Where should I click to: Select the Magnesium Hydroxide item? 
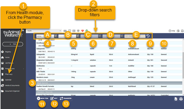click(45, 60)
